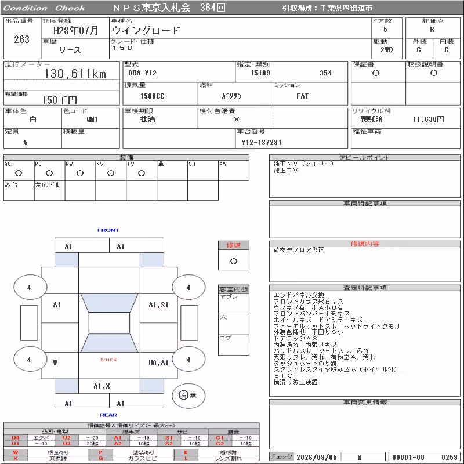
Task: Click the auction title NPS東京入札会 364回
Action: (x=169, y=8)
